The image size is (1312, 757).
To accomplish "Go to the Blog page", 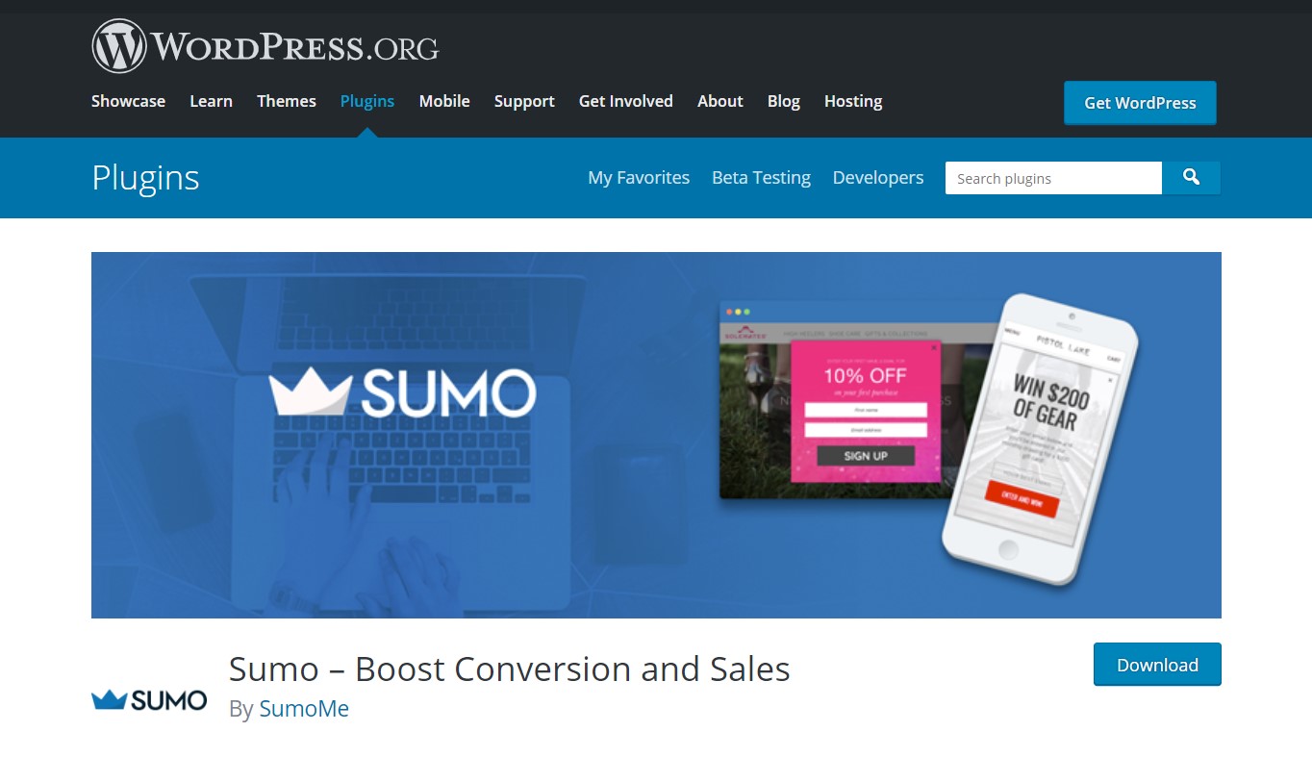I will (x=784, y=101).
